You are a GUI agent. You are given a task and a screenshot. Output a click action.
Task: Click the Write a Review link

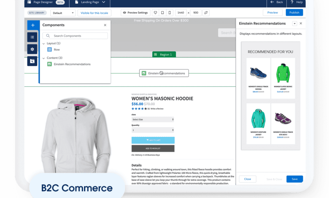coord(157,109)
